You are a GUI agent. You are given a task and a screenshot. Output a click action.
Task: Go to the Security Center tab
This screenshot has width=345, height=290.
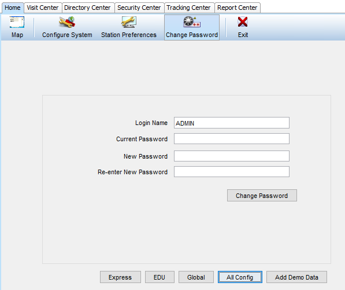click(139, 8)
